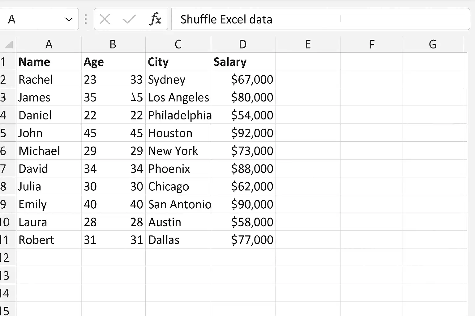Click the Enter checkmark formula icon

(129, 19)
